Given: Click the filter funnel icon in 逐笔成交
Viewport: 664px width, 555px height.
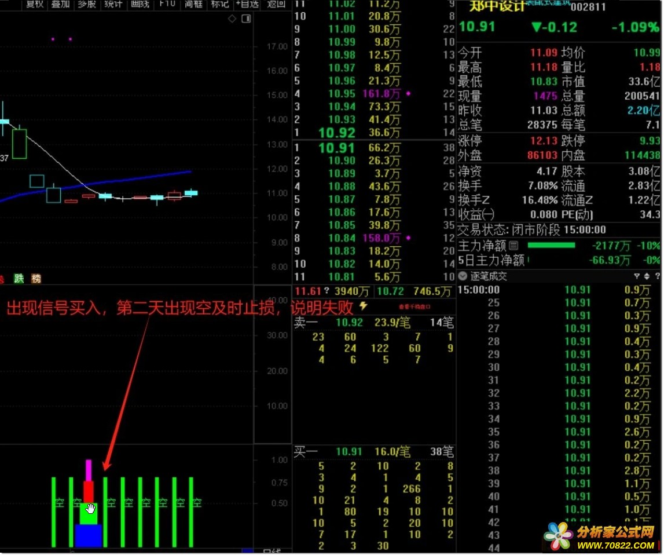Looking at the screenshot, I should coord(636,277).
